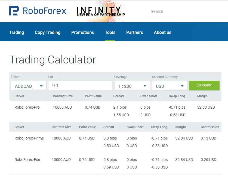
Task: Edit the Lot size field showing 0.1
Action: coord(80,86)
